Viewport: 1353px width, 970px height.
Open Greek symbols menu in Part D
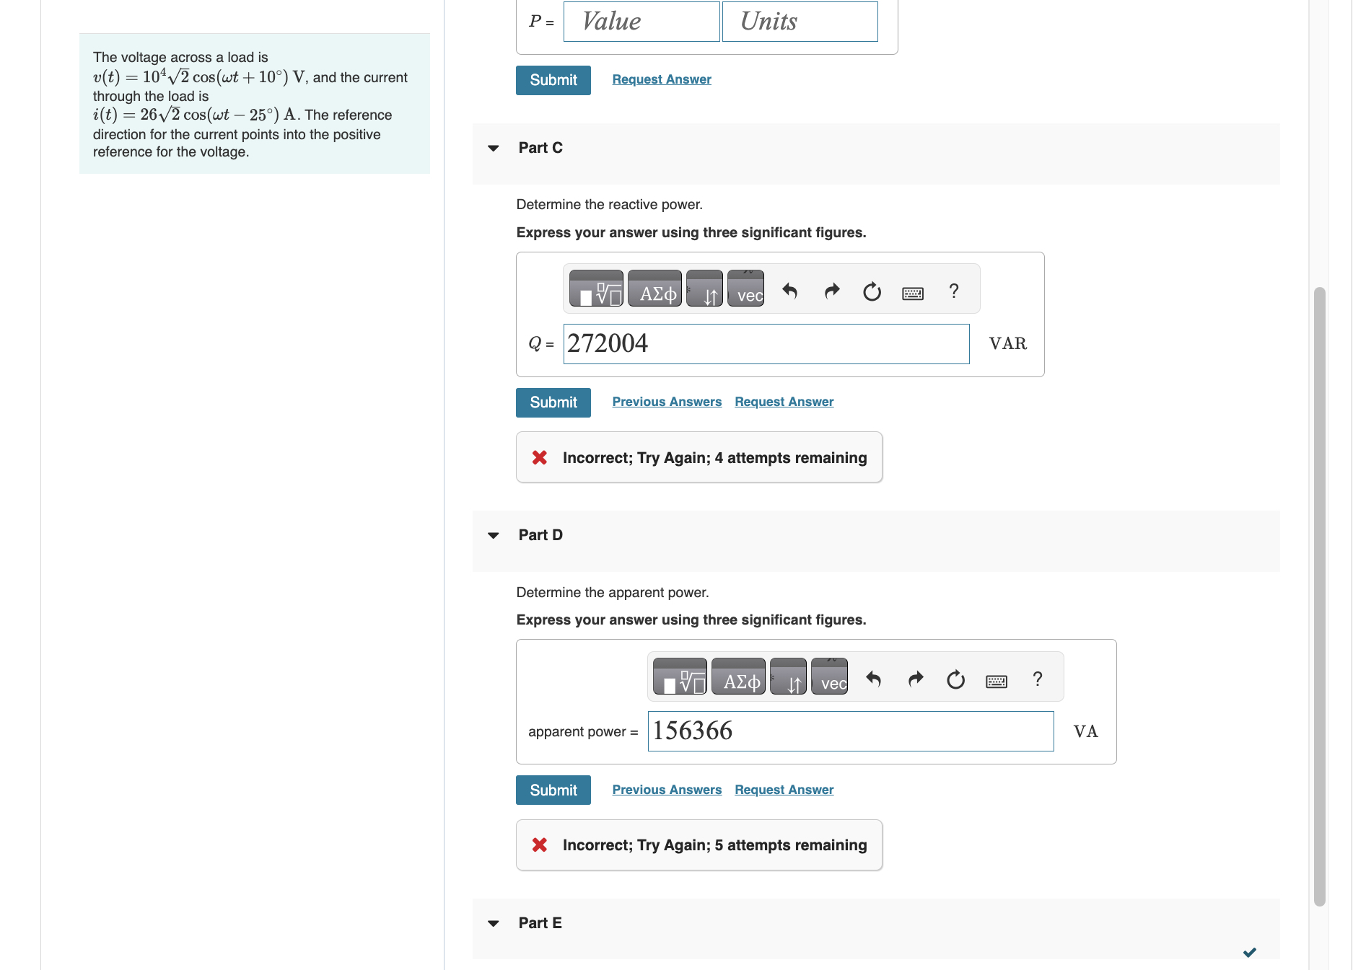[738, 677]
